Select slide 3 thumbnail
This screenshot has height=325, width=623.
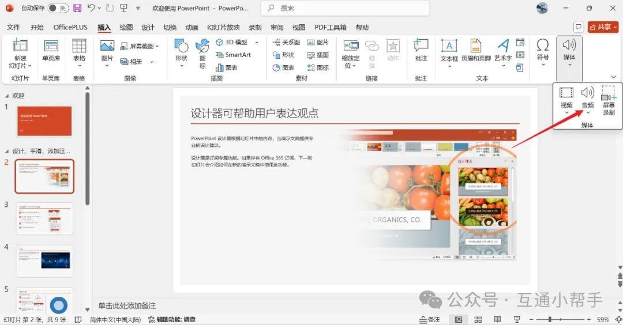click(x=44, y=218)
